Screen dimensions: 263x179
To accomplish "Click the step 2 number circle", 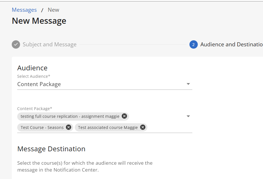I will (x=193, y=45).
